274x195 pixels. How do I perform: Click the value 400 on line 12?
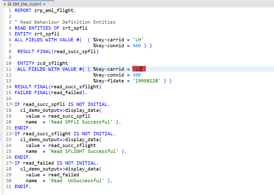(137, 75)
